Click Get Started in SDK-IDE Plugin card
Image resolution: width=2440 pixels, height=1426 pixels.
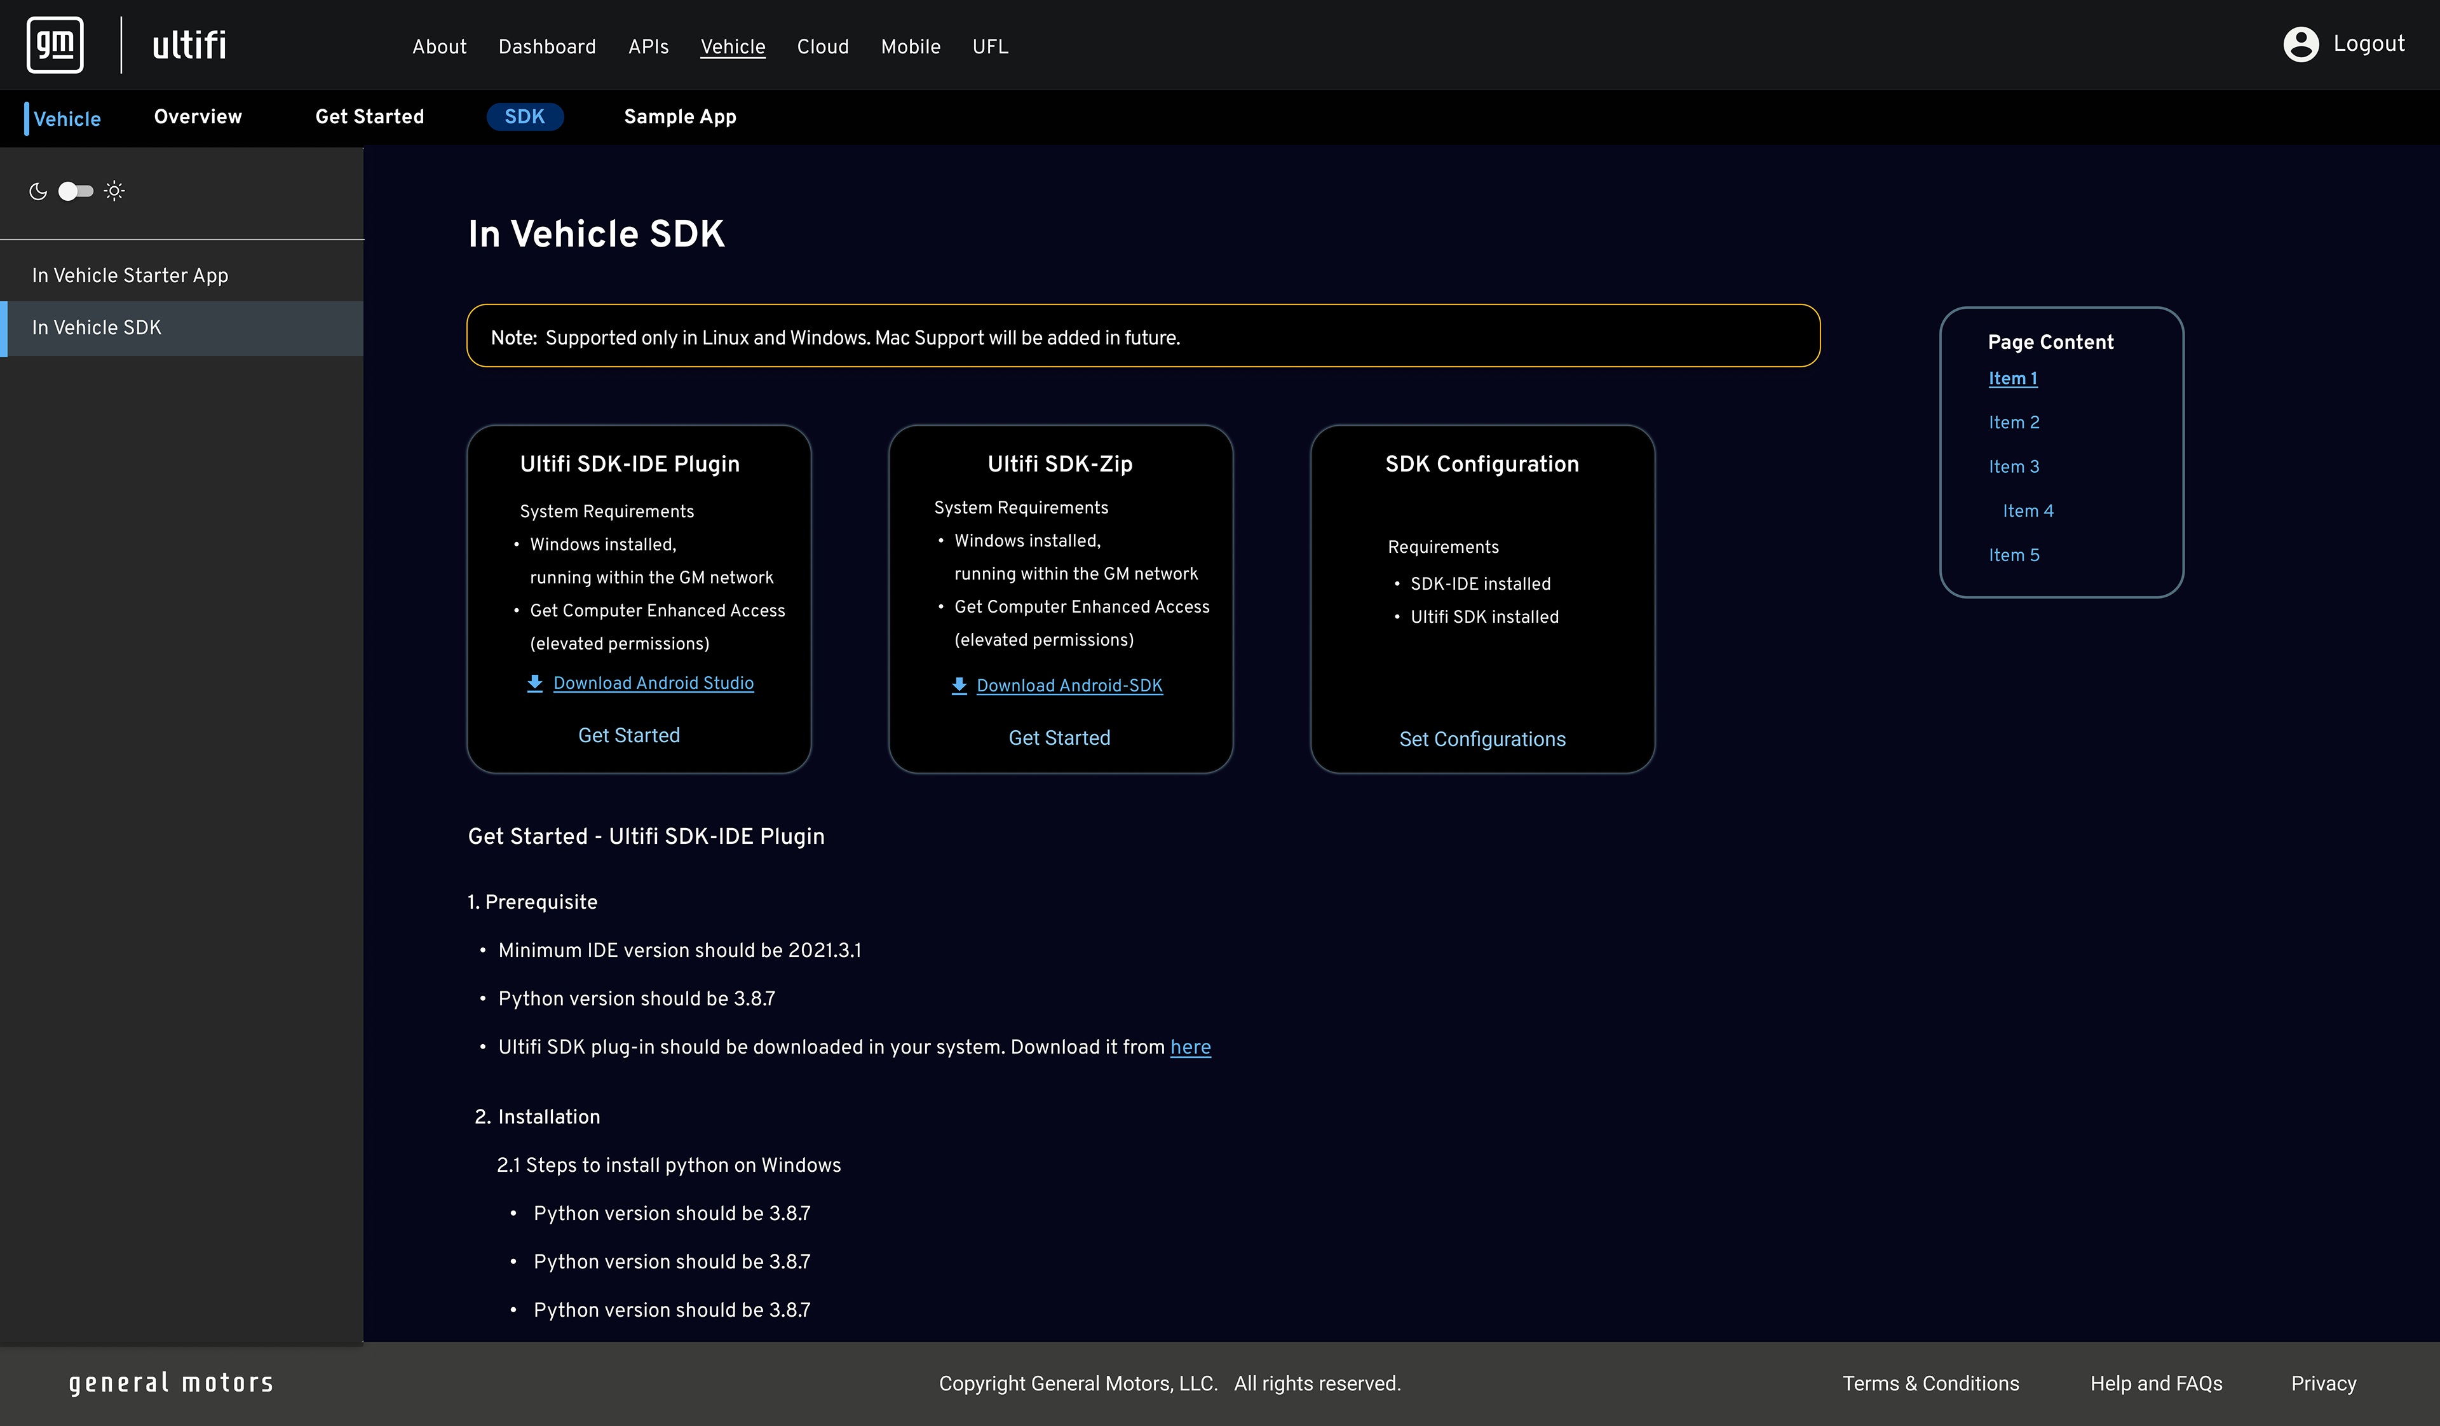point(629,736)
